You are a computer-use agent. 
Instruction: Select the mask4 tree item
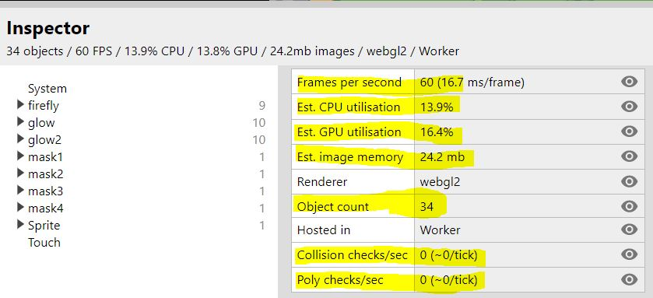point(45,208)
